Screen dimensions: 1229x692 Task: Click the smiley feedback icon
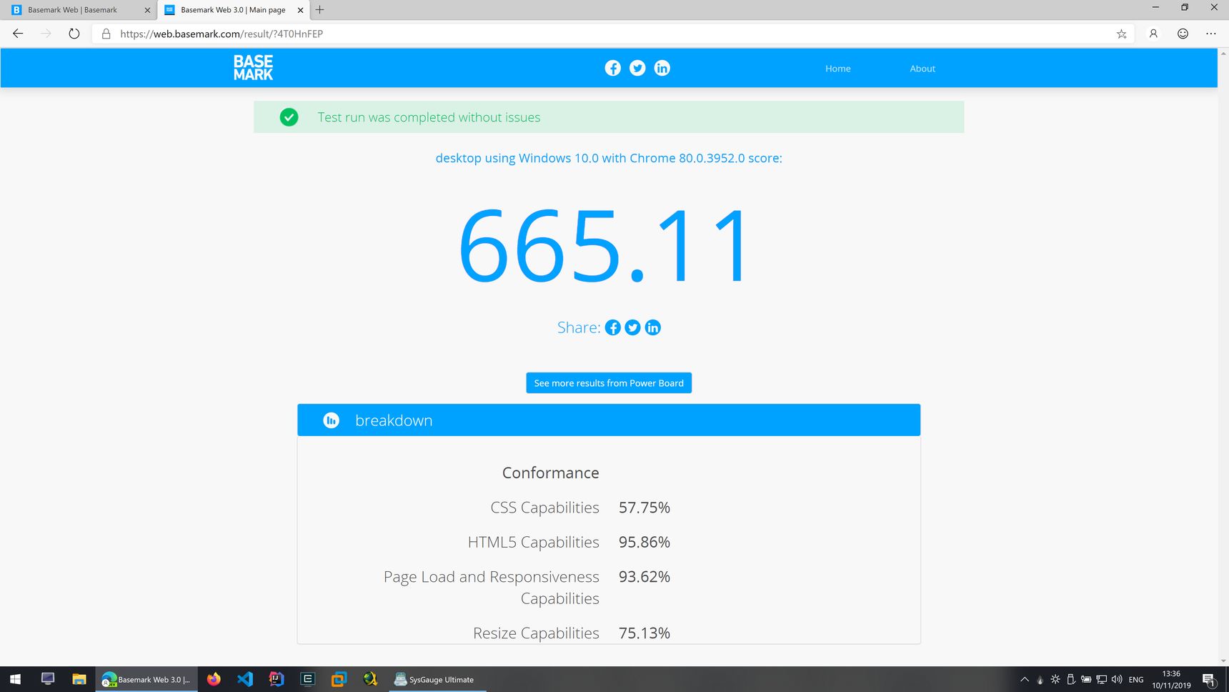coord(1183,34)
